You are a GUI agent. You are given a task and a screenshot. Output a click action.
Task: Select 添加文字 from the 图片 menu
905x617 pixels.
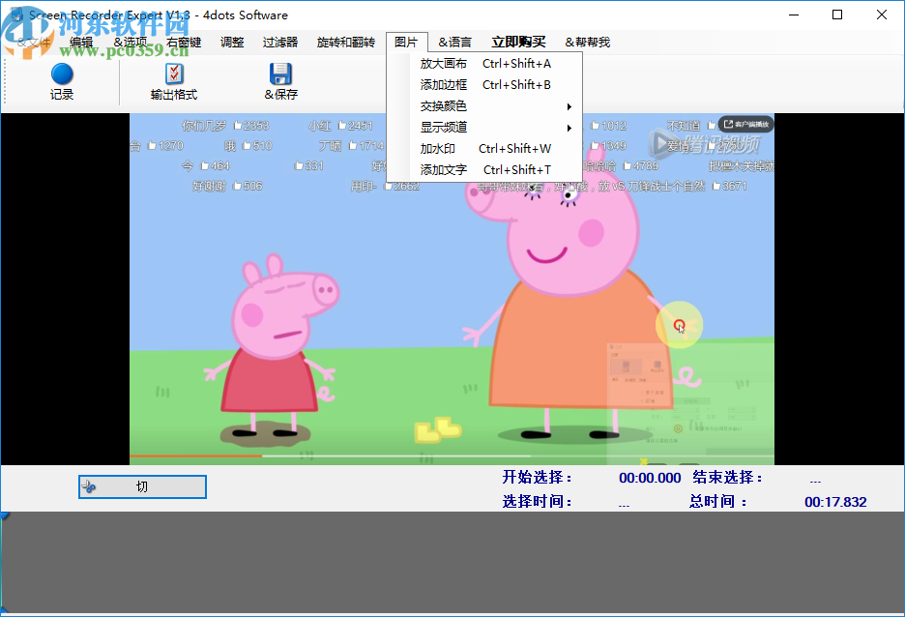pos(446,171)
